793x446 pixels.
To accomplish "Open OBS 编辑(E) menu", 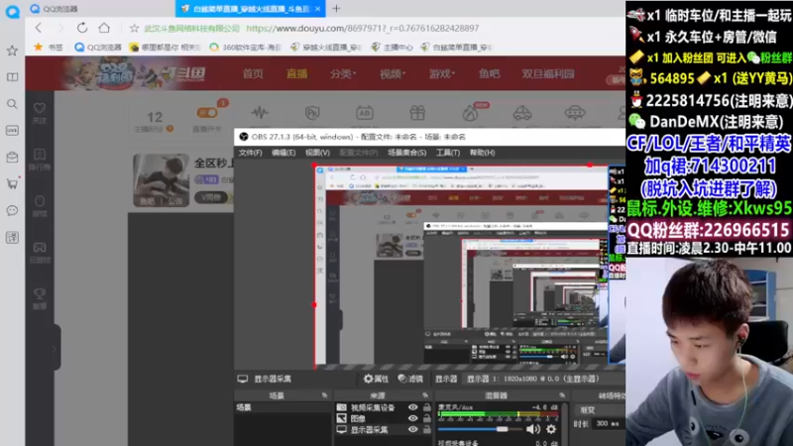I will point(283,153).
